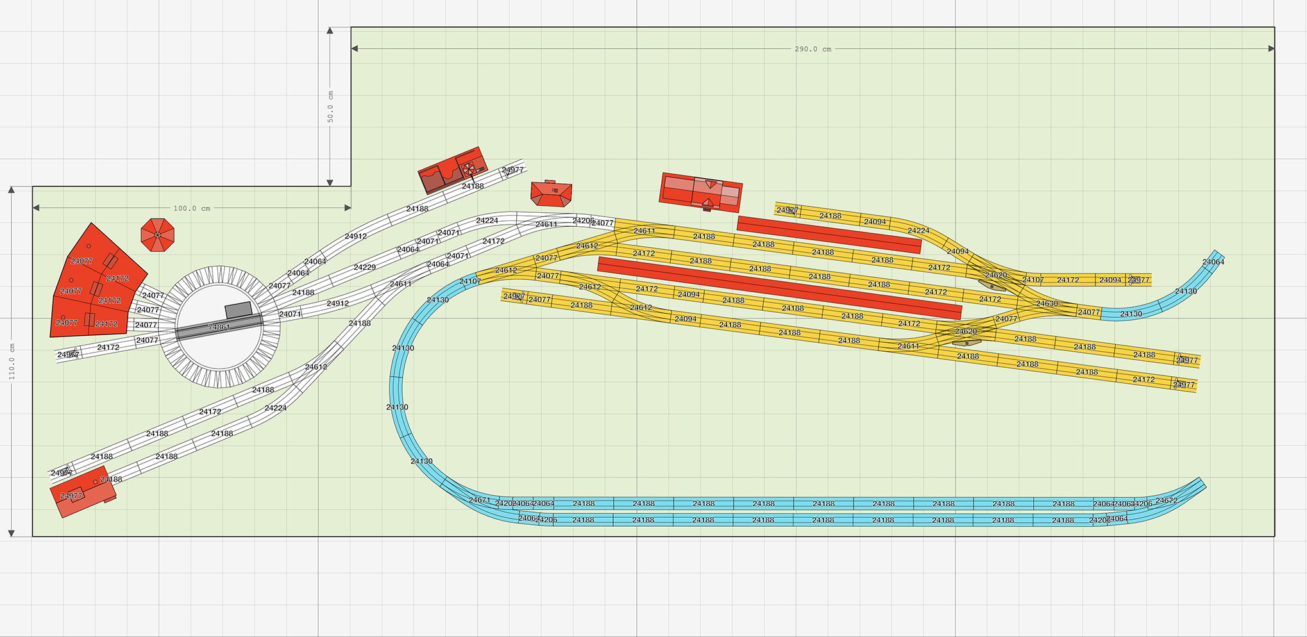The height and width of the screenshot is (637, 1307).
Task: Select the long red platform between yellow 24172 tracks
Action: click(x=780, y=288)
